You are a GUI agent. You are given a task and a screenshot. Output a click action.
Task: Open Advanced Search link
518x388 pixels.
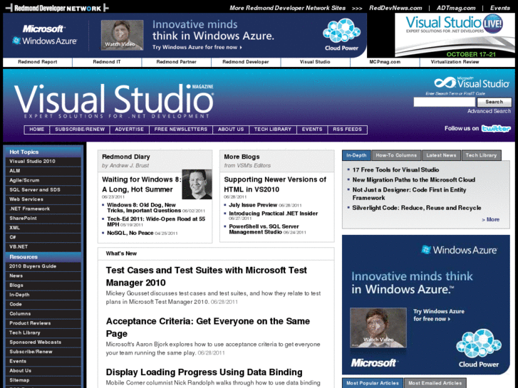pyautogui.click(x=489, y=111)
